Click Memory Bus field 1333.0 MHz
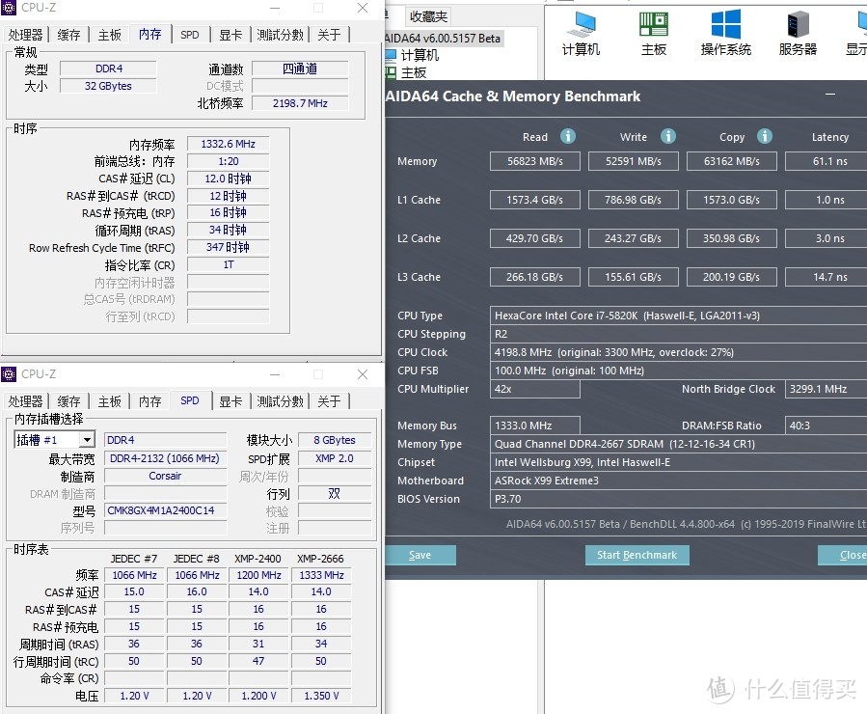Screen dimensions: 867x714 tap(534, 426)
